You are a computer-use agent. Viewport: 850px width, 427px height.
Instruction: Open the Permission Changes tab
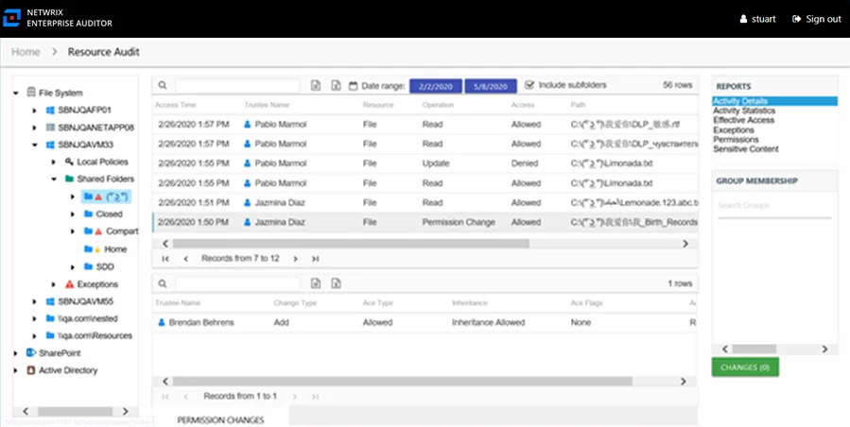click(x=220, y=420)
